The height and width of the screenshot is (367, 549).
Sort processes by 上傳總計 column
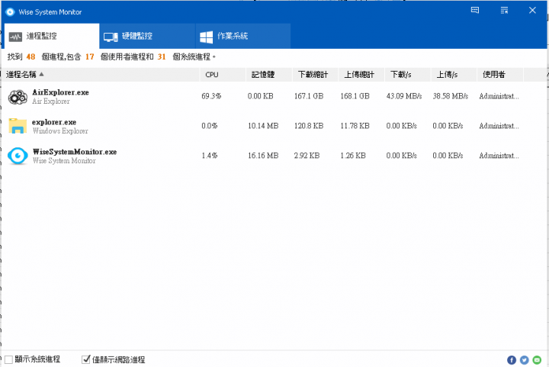[361, 75]
